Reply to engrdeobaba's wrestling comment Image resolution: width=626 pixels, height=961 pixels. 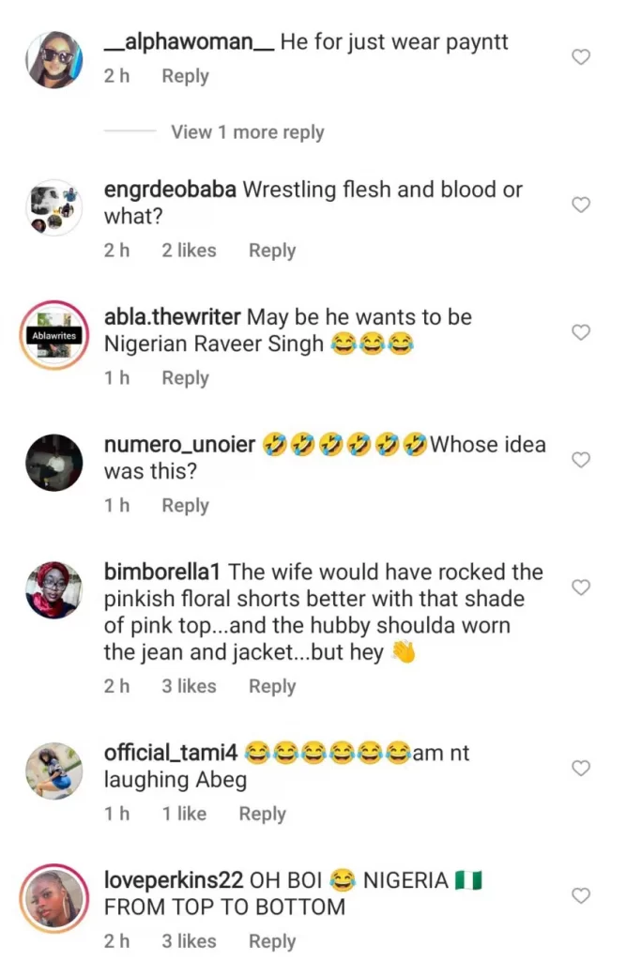(x=272, y=251)
